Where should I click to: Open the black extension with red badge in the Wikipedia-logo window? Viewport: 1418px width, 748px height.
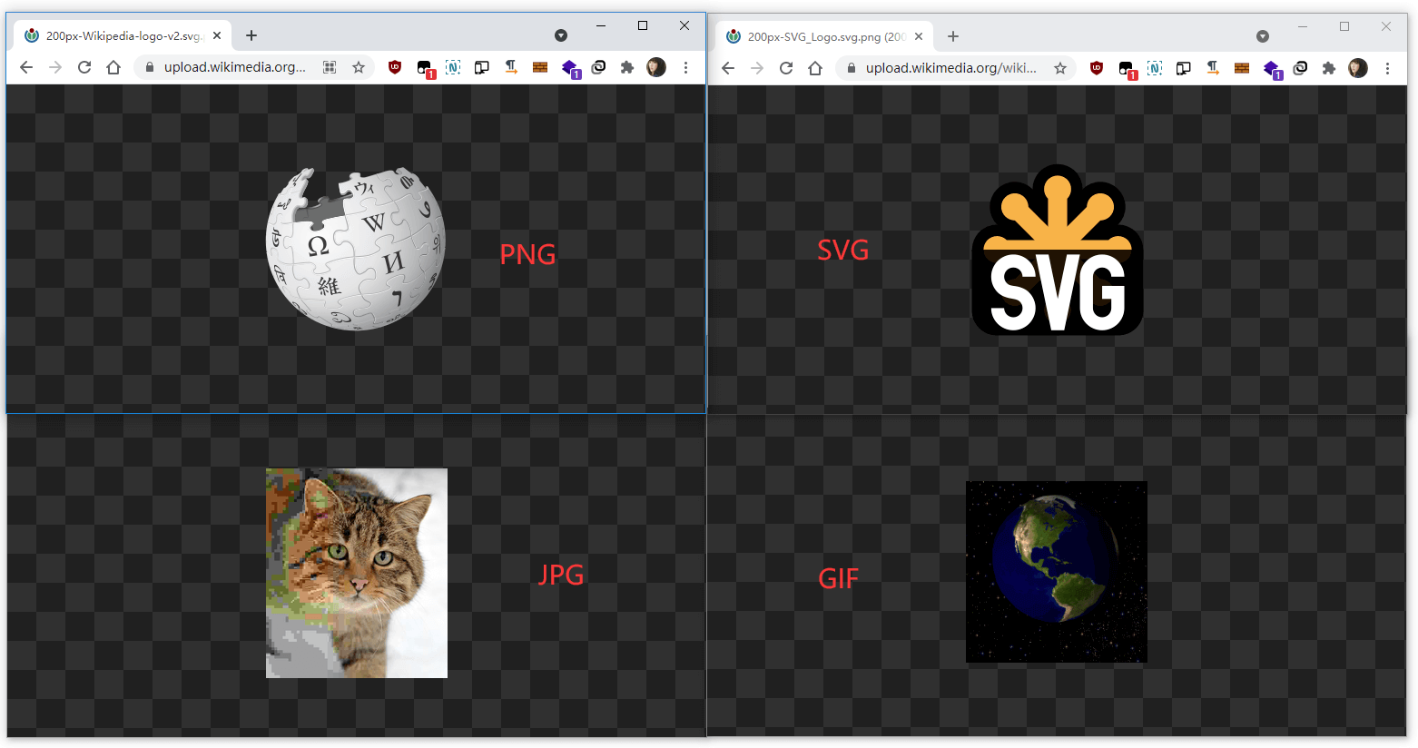pos(425,68)
